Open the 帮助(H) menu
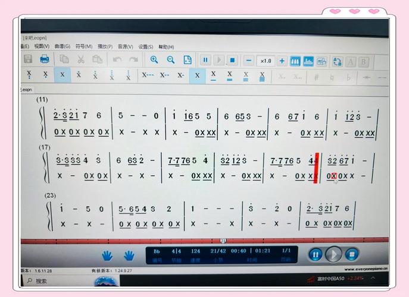The image size is (409, 297). point(166,47)
